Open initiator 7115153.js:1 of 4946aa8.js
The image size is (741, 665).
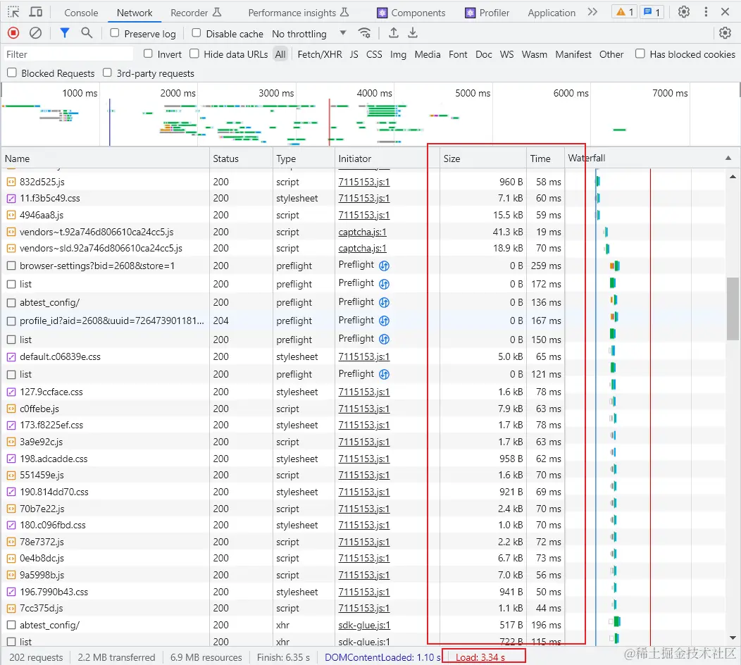[364, 215]
